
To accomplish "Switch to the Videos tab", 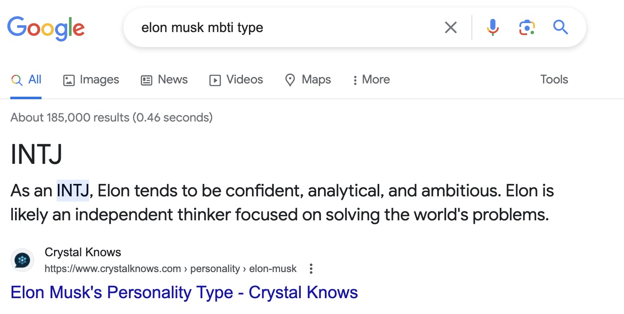I will (236, 80).
